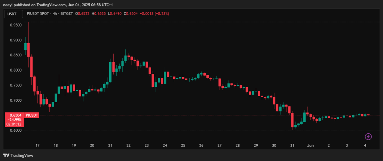Click the 0.7500 price axis label
Viewport: 383px width, 161px height.
point(16,85)
